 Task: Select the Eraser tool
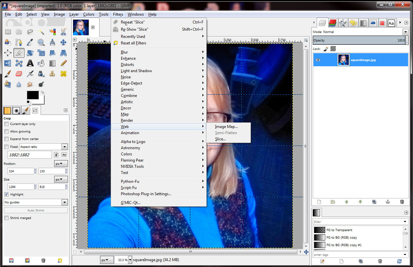(x=19, y=74)
